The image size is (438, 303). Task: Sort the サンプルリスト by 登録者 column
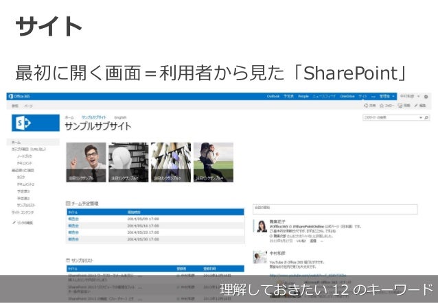point(181,269)
